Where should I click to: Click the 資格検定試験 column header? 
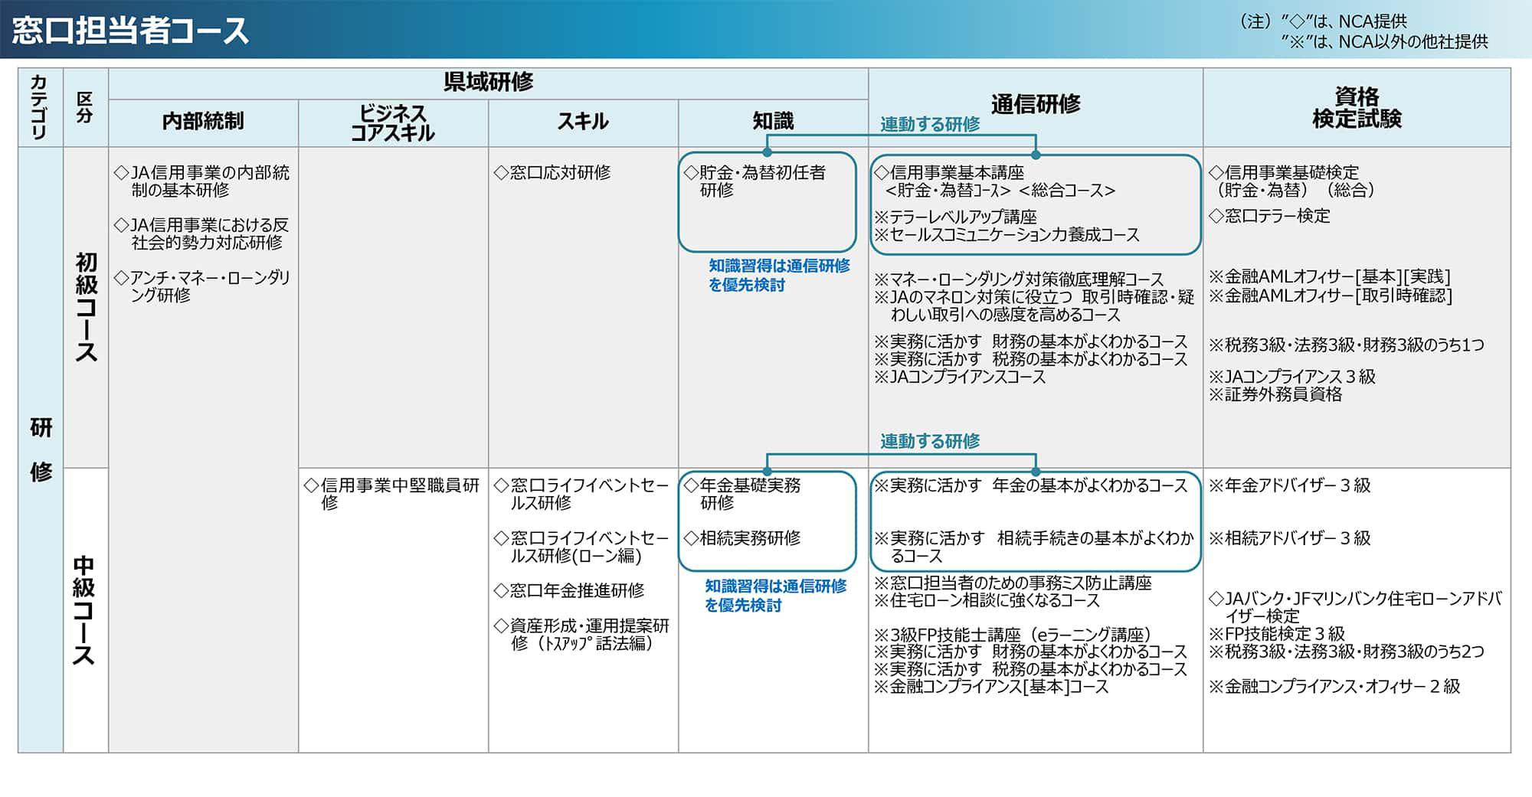(1357, 107)
